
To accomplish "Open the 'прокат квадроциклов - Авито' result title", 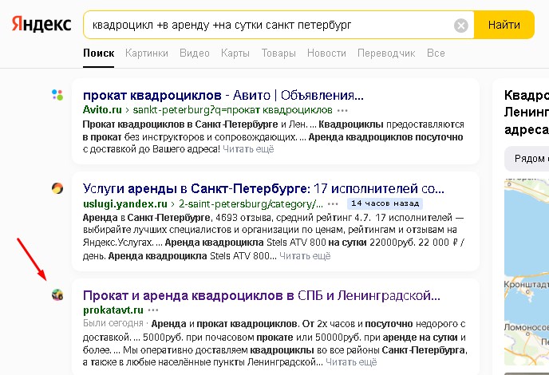I will [223, 95].
